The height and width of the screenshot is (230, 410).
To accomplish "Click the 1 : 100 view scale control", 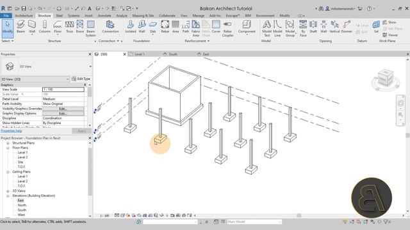I will 104,216.
